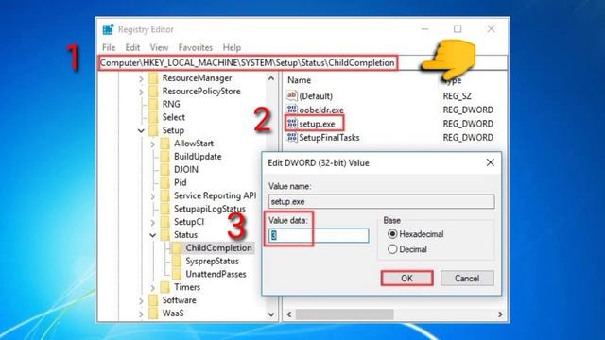
Task: Confirm the DWORD edit with OK
Action: tap(406, 279)
